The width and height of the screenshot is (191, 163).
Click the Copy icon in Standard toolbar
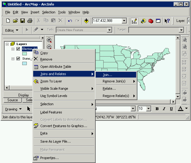pyautogui.click(x=46, y=20)
